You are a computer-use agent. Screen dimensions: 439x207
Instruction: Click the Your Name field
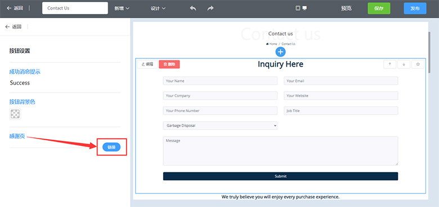point(220,81)
